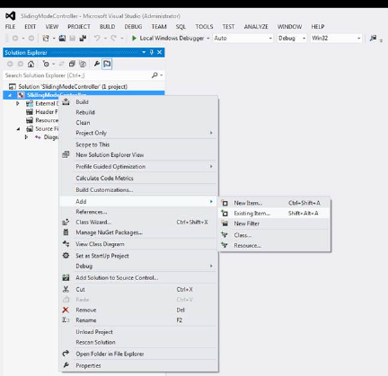Click Back icon in Solution Explorer toolbar
Image resolution: width=388 pixels, height=376 pixels.
point(10,64)
